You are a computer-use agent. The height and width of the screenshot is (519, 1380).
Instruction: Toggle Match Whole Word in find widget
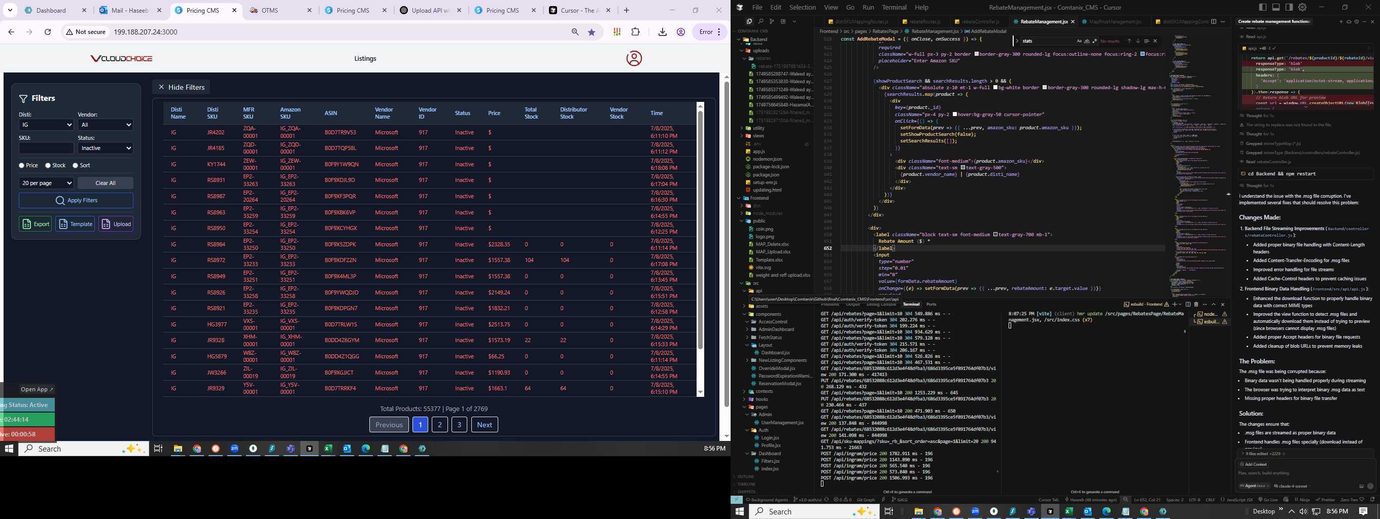coord(1086,41)
